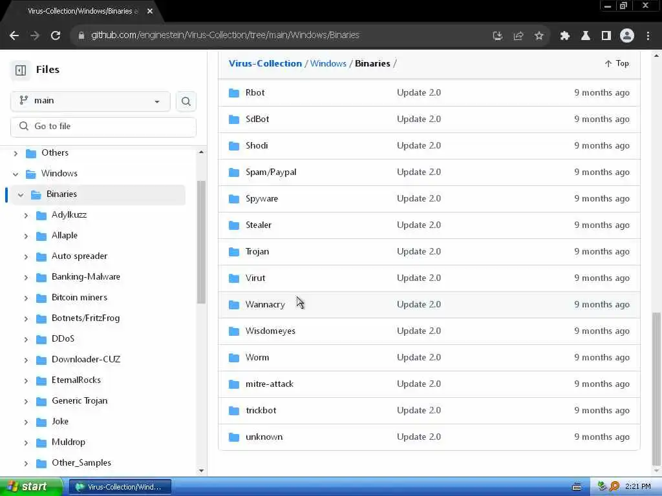Viewport: 662px width, 496px height.
Task: Go to Windows breadcrumb link
Action: click(328, 63)
